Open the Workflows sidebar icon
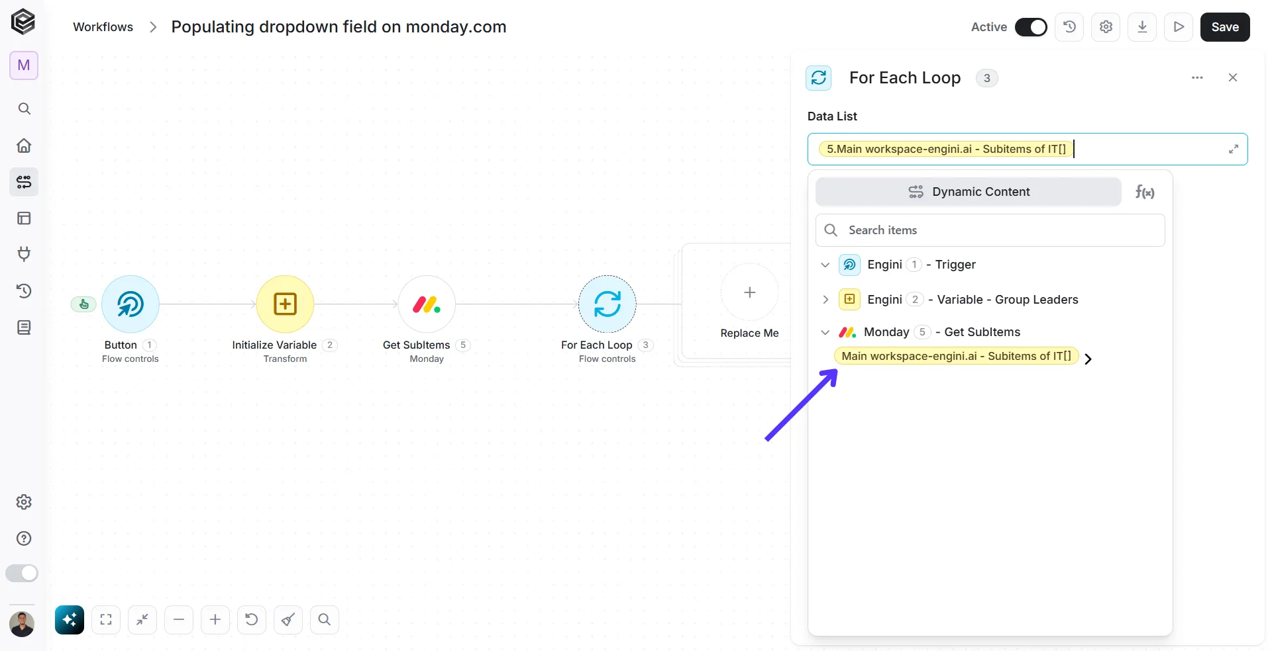The width and height of the screenshot is (1270, 651). pos(24,182)
